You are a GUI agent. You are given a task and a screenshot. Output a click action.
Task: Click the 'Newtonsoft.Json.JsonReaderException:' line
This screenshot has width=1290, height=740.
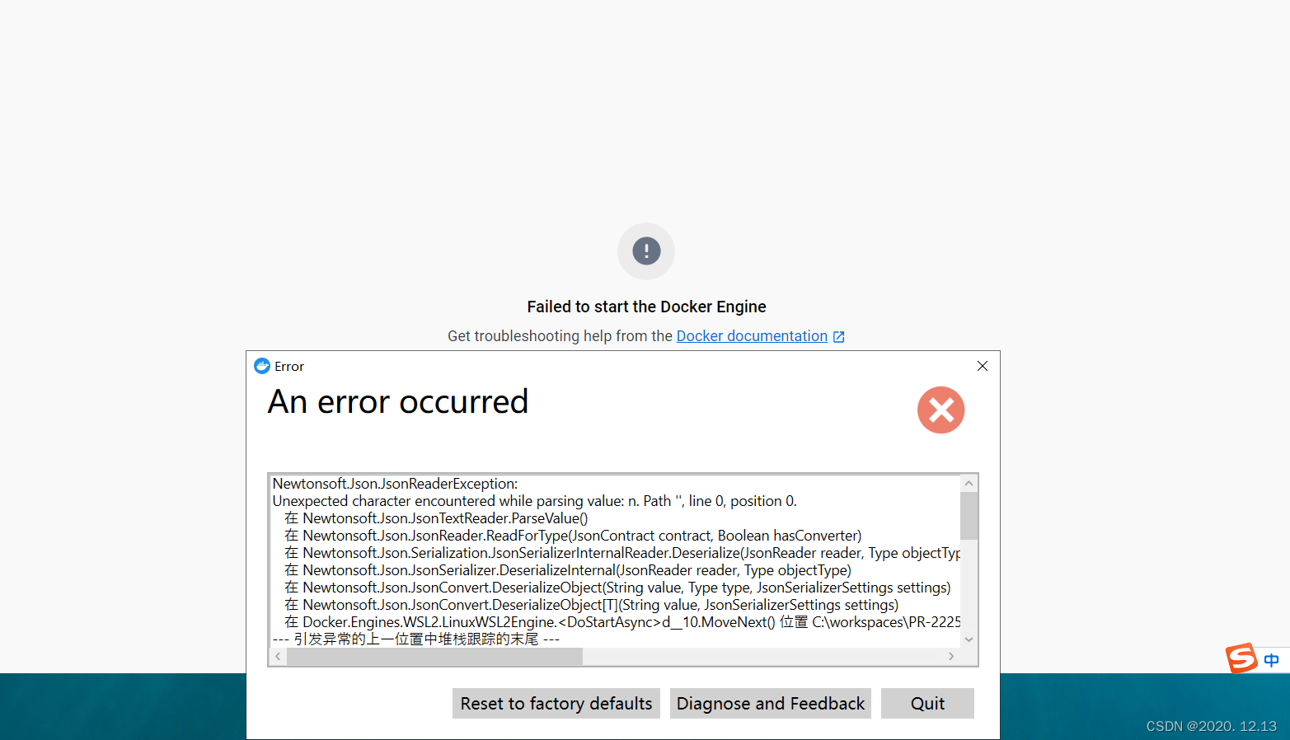395,484
